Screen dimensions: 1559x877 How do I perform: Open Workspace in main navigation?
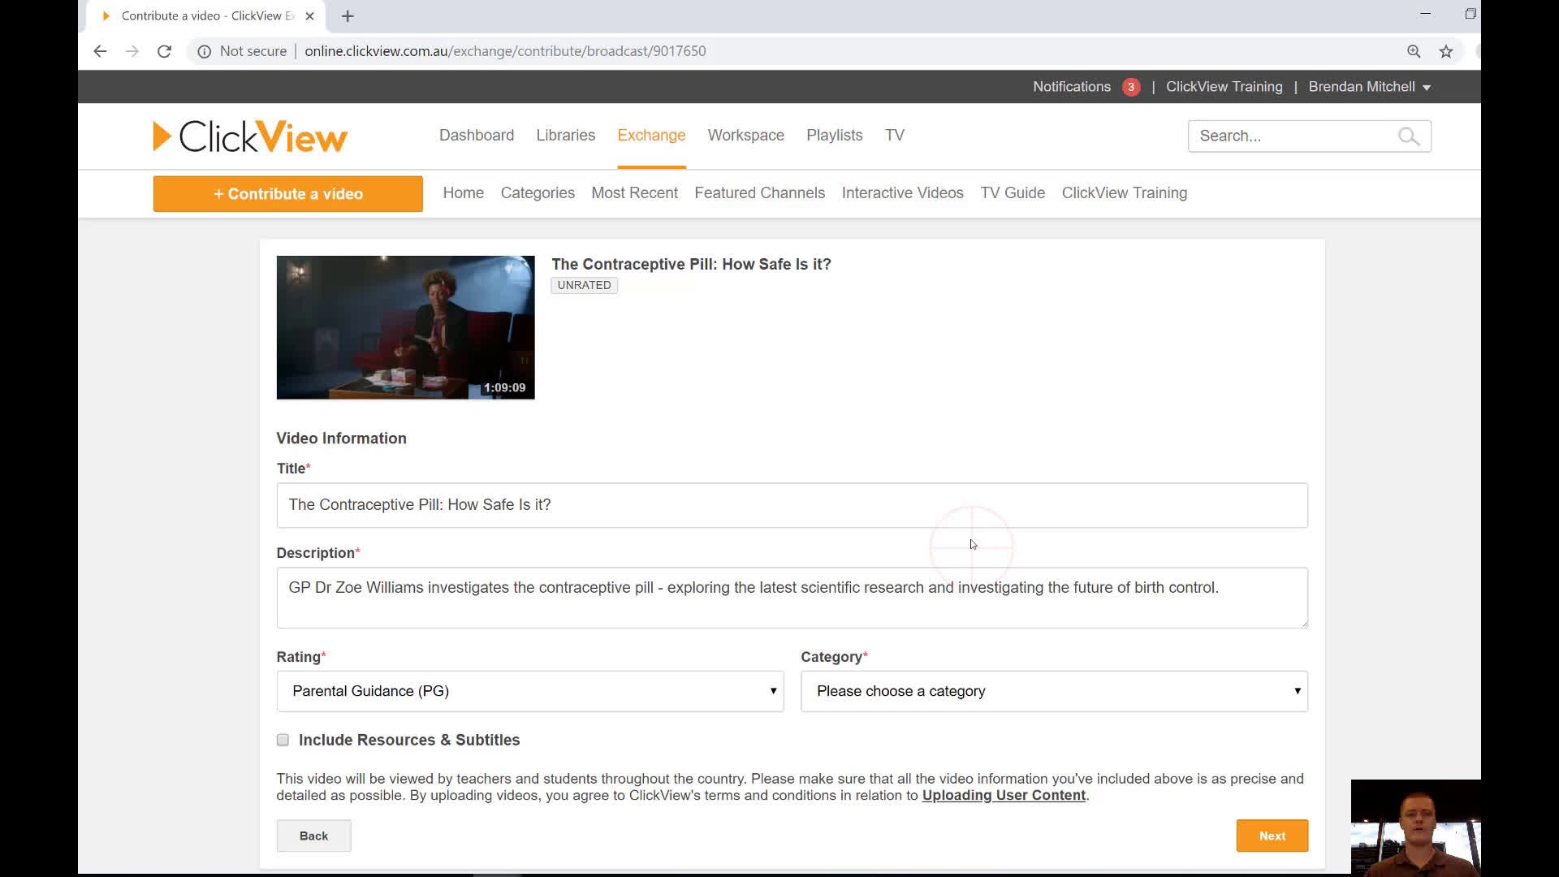click(x=746, y=136)
